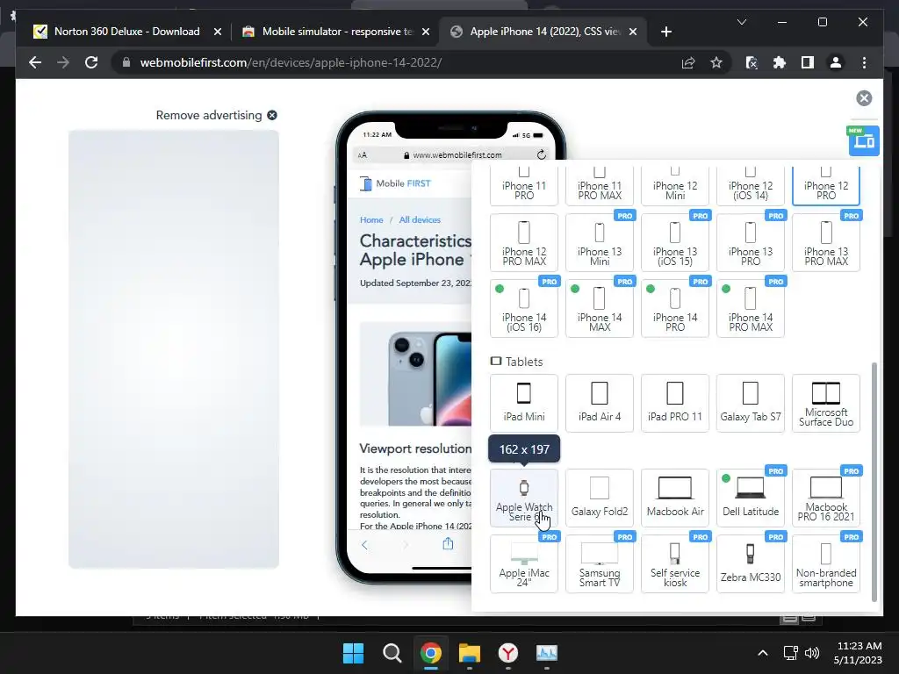Pick the Galaxy Tab S7 tablet
Viewport: 899px width, 674px height.
click(x=751, y=403)
